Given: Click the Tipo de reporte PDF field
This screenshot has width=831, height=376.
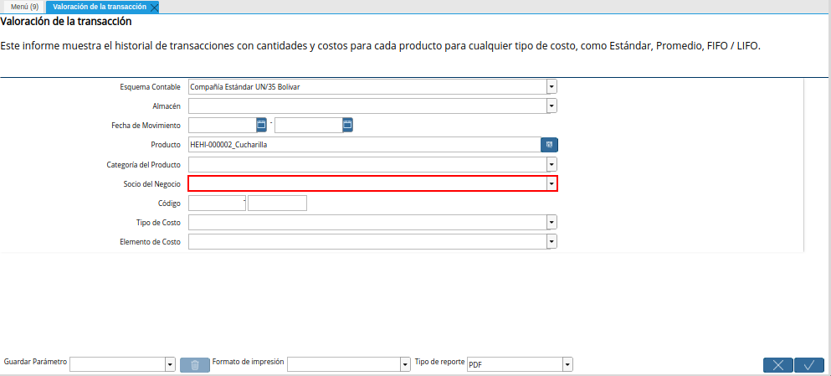Looking at the screenshot, I should [515, 364].
